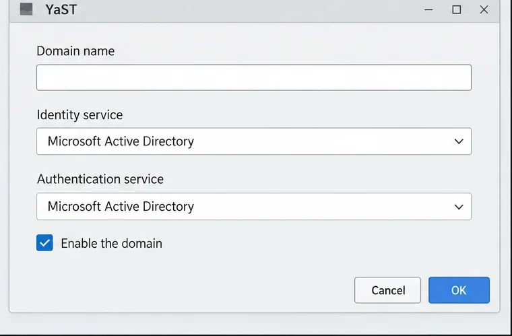
Task: Click the Enable the domain label text
Action: tap(111, 243)
